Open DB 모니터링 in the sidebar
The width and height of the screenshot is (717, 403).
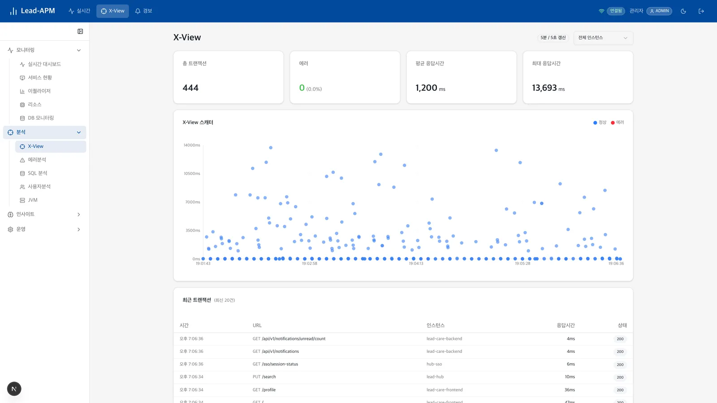tap(50, 118)
